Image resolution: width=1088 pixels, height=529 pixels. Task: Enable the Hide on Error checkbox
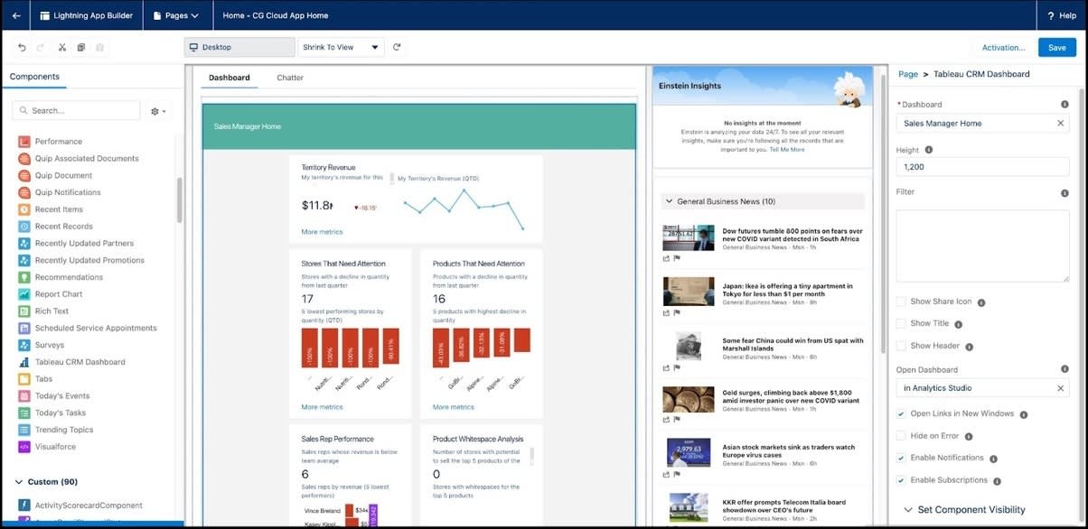(x=901, y=435)
